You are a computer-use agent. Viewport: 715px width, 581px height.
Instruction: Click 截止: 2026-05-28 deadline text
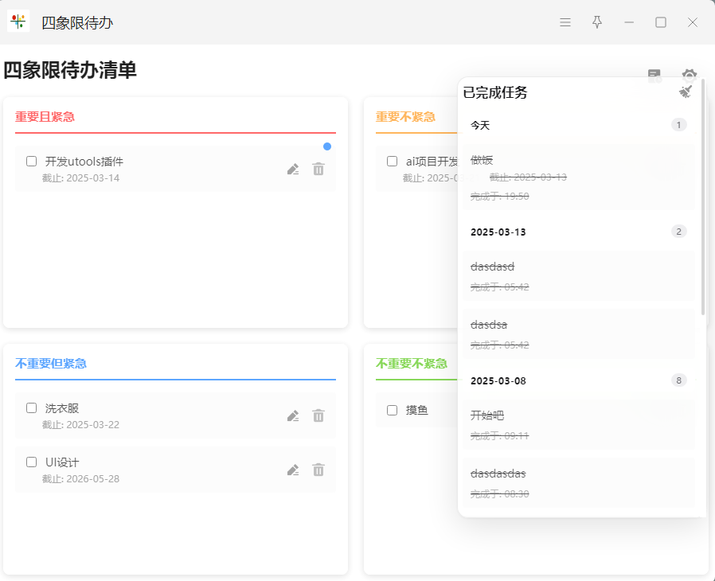tap(80, 479)
